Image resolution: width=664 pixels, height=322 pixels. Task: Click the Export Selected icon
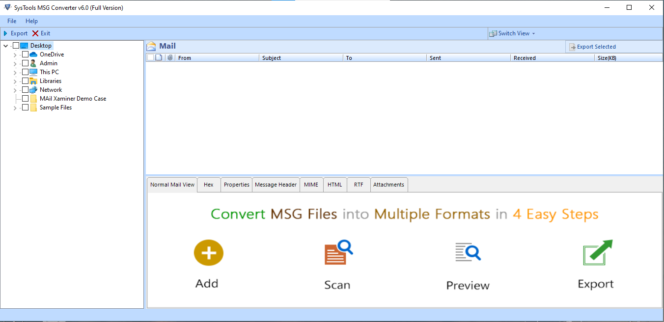[572, 47]
